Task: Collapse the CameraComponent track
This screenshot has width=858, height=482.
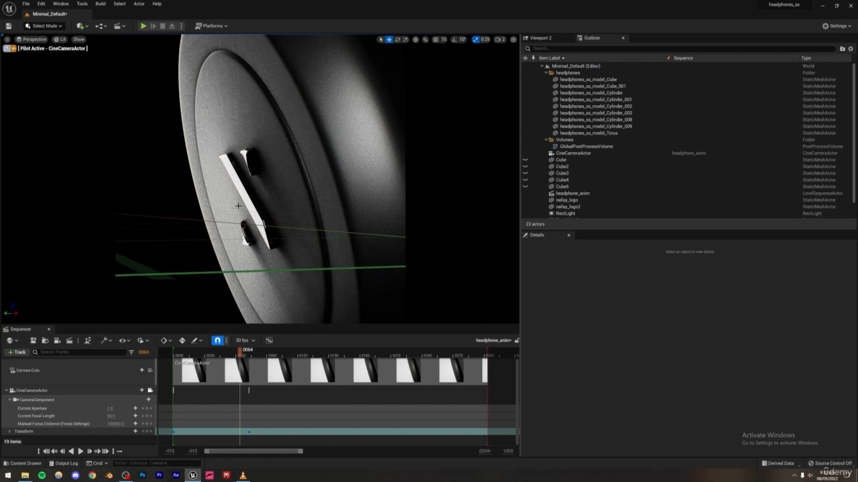Action: (x=9, y=400)
